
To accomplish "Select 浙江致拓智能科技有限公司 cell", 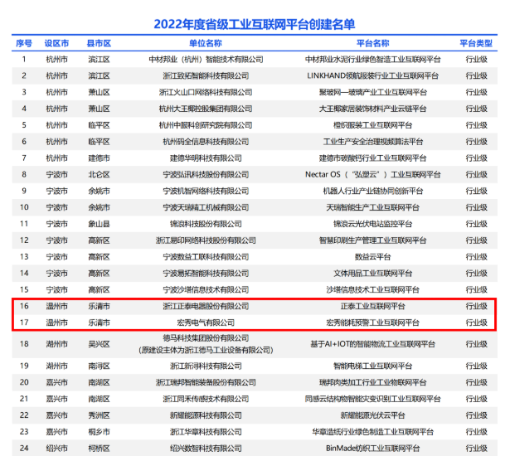I will click(206, 75).
